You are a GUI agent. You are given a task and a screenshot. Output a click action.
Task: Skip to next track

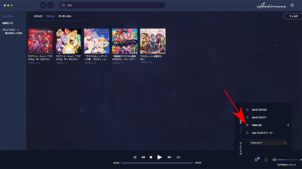pos(169,157)
